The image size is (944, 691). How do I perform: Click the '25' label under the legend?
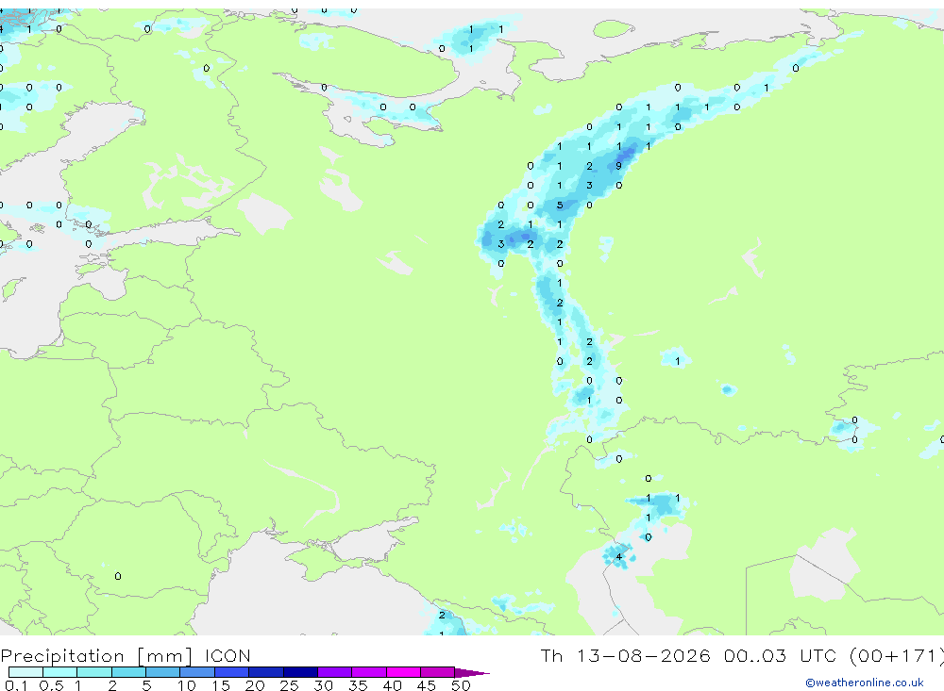point(289,685)
